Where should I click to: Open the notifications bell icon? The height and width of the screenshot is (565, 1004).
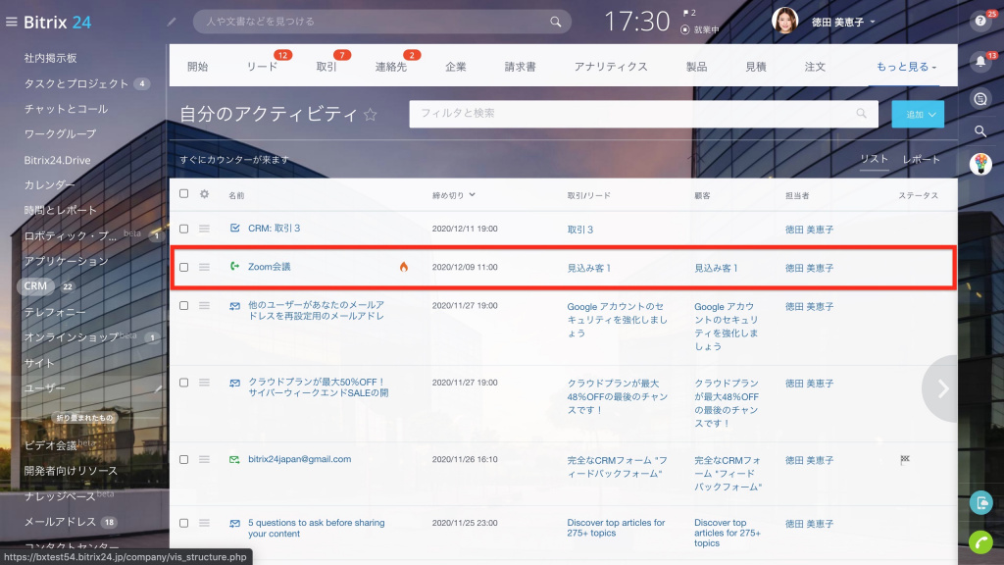pyautogui.click(x=980, y=62)
